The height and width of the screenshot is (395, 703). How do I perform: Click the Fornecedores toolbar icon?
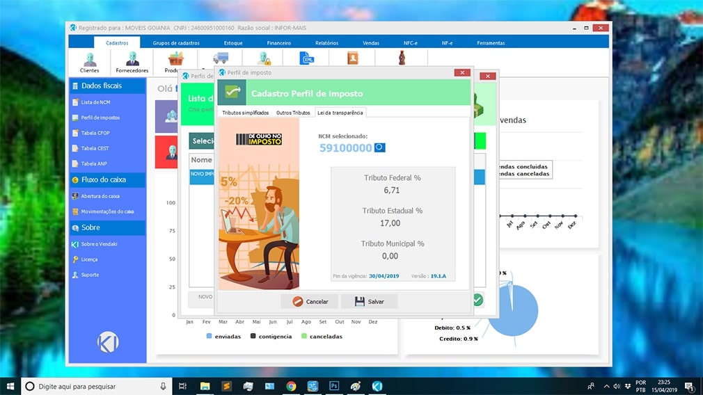(132, 62)
